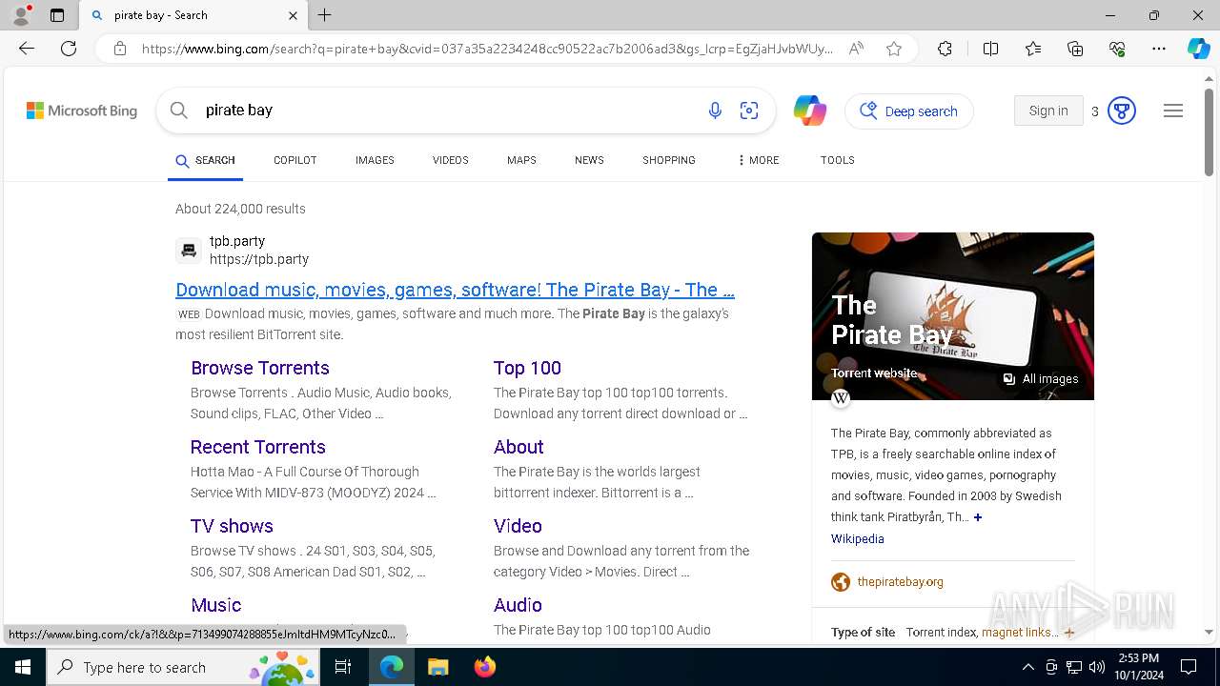The image size is (1220, 686).
Task: Open the Audio sitelink
Action: pyautogui.click(x=518, y=605)
